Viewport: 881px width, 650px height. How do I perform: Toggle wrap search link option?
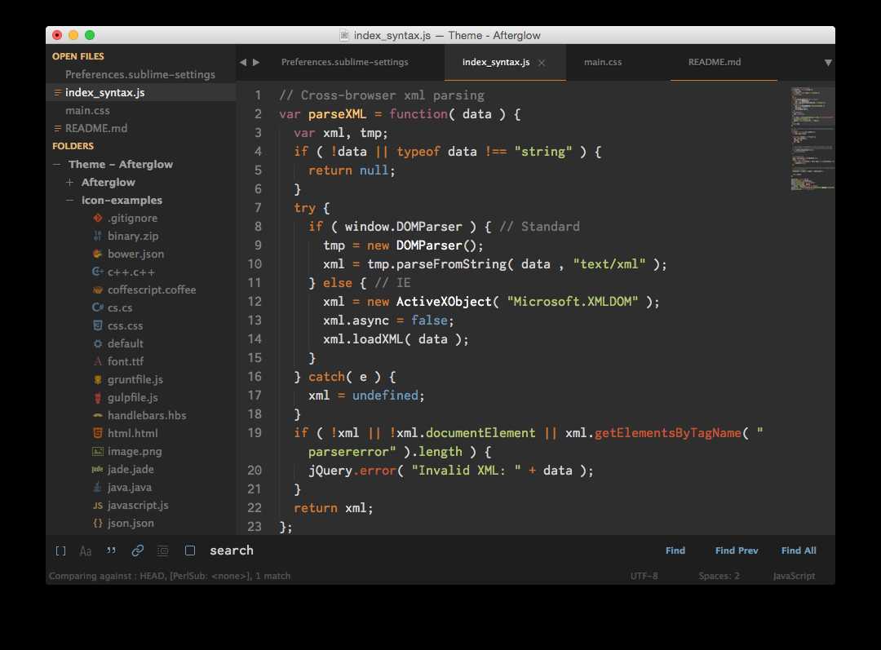(x=137, y=551)
